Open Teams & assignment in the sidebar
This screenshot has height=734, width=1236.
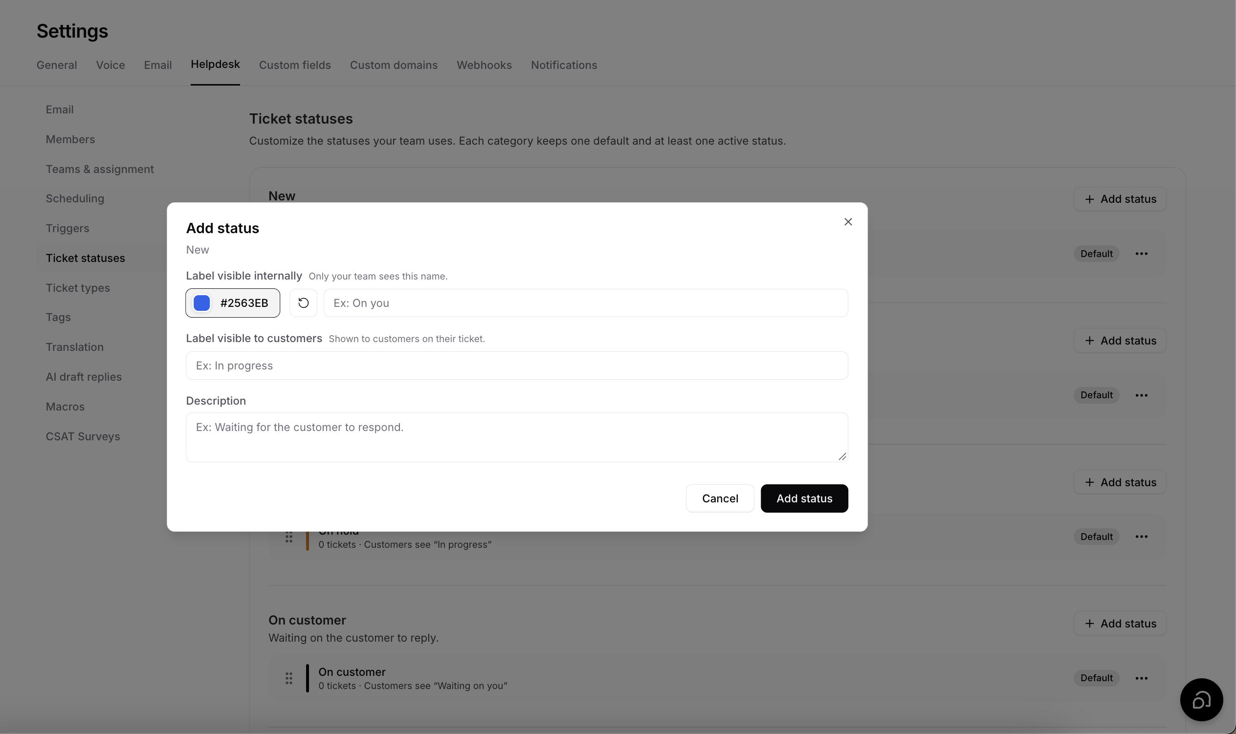pyautogui.click(x=100, y=169)
